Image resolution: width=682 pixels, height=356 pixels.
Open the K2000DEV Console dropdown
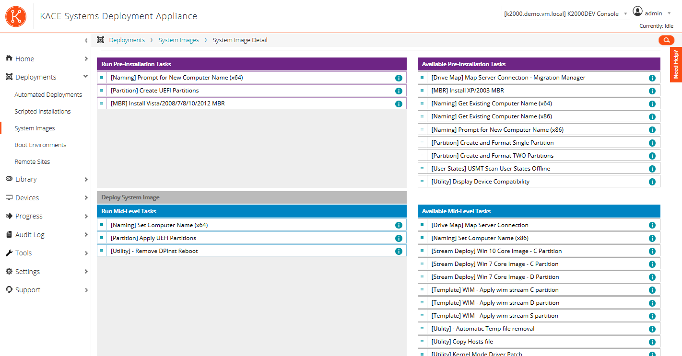[565, 14]
